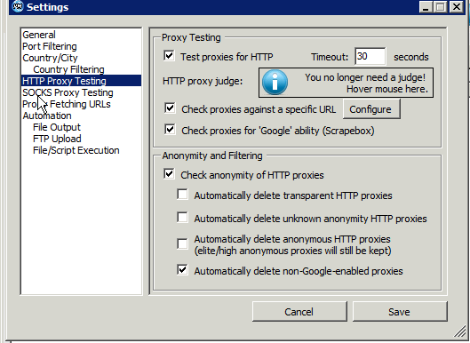Click the resize grip in the window corner
The image size is (470, 343).
(459, 332)
